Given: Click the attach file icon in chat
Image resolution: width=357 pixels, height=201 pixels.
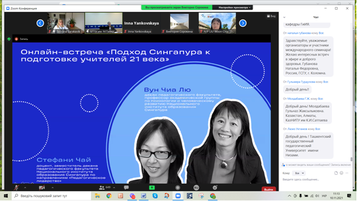Looking at the screenshot, I should click(x=336, y=173).
